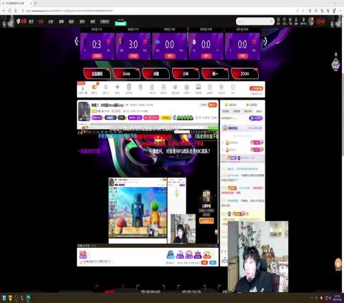The height and width of the screenshot is (303, 344).
Task: Open the 3:0 match score card
Action: point(133,46)
